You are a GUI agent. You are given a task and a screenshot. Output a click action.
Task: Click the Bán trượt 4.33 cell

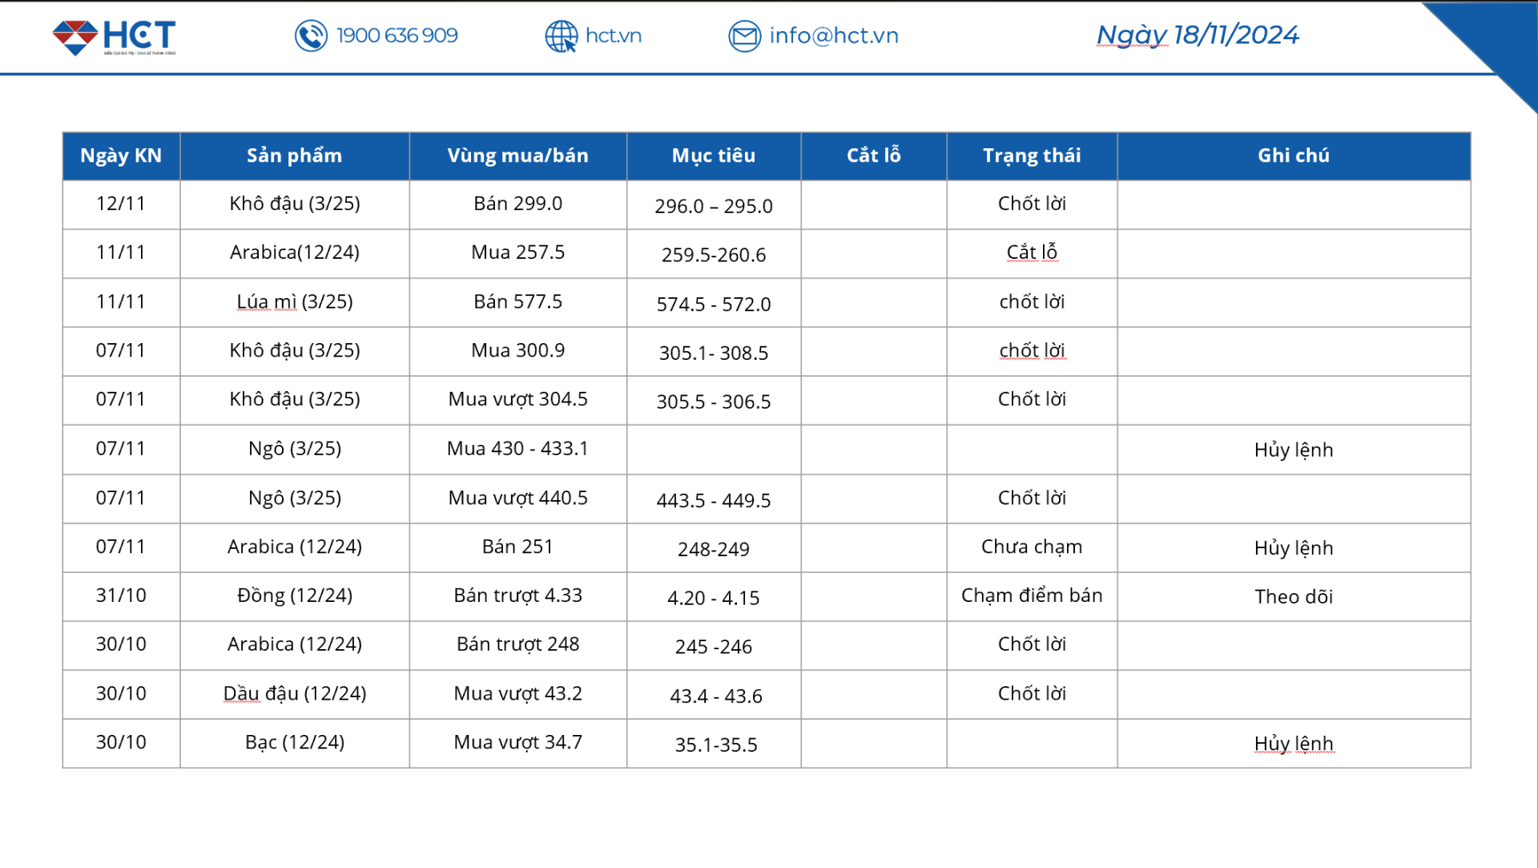pos(517,595)
